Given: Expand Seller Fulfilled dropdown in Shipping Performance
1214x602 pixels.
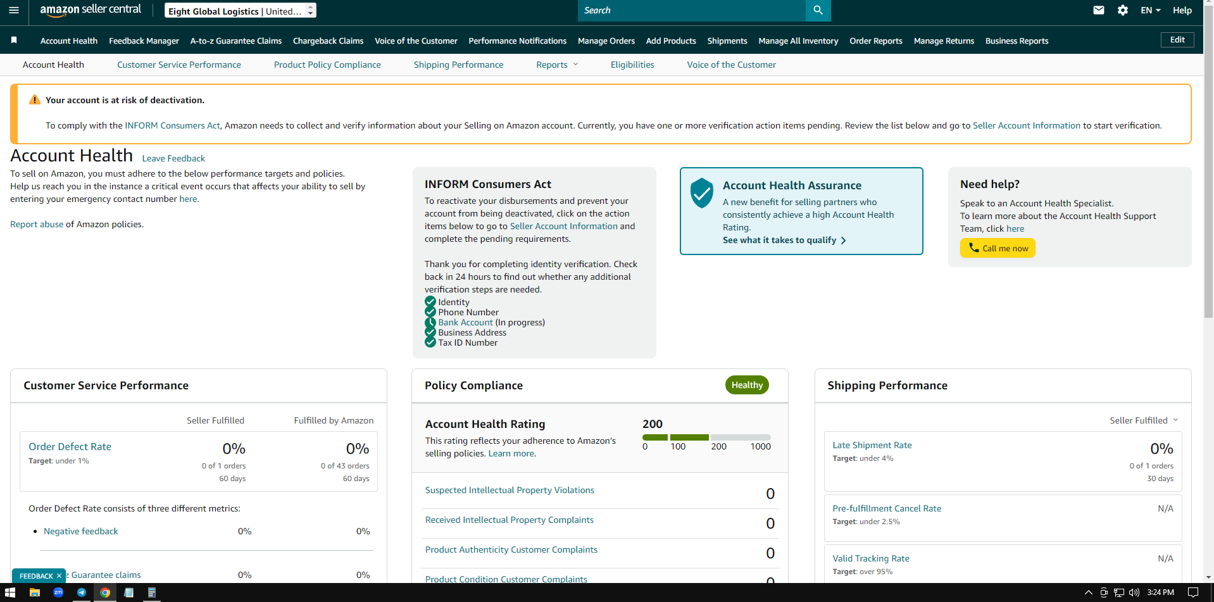Looking at the screenshot, I should pos(1144,420).
